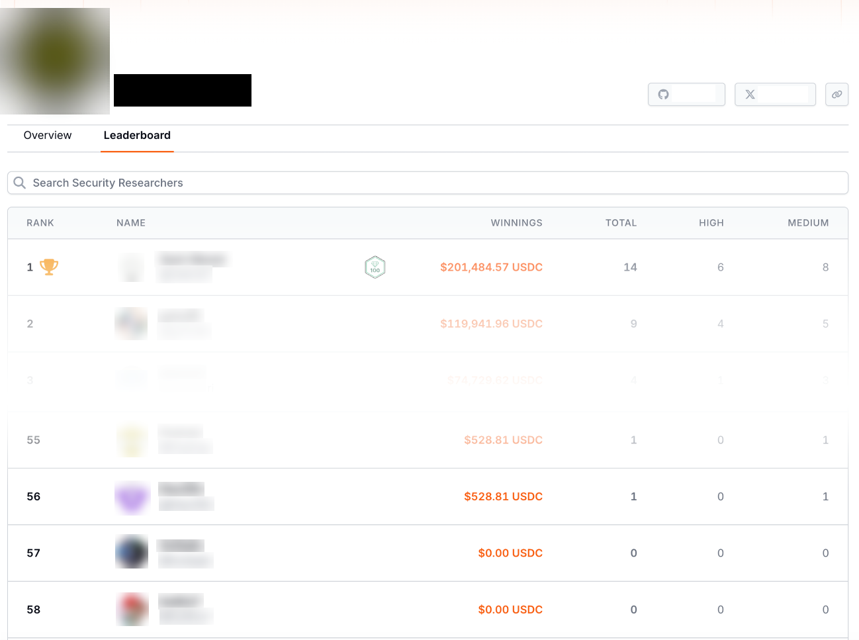This screenshot has width=859, height=640.
Task: Open the X (Twitter) profile link
Action: coord(750,95)
